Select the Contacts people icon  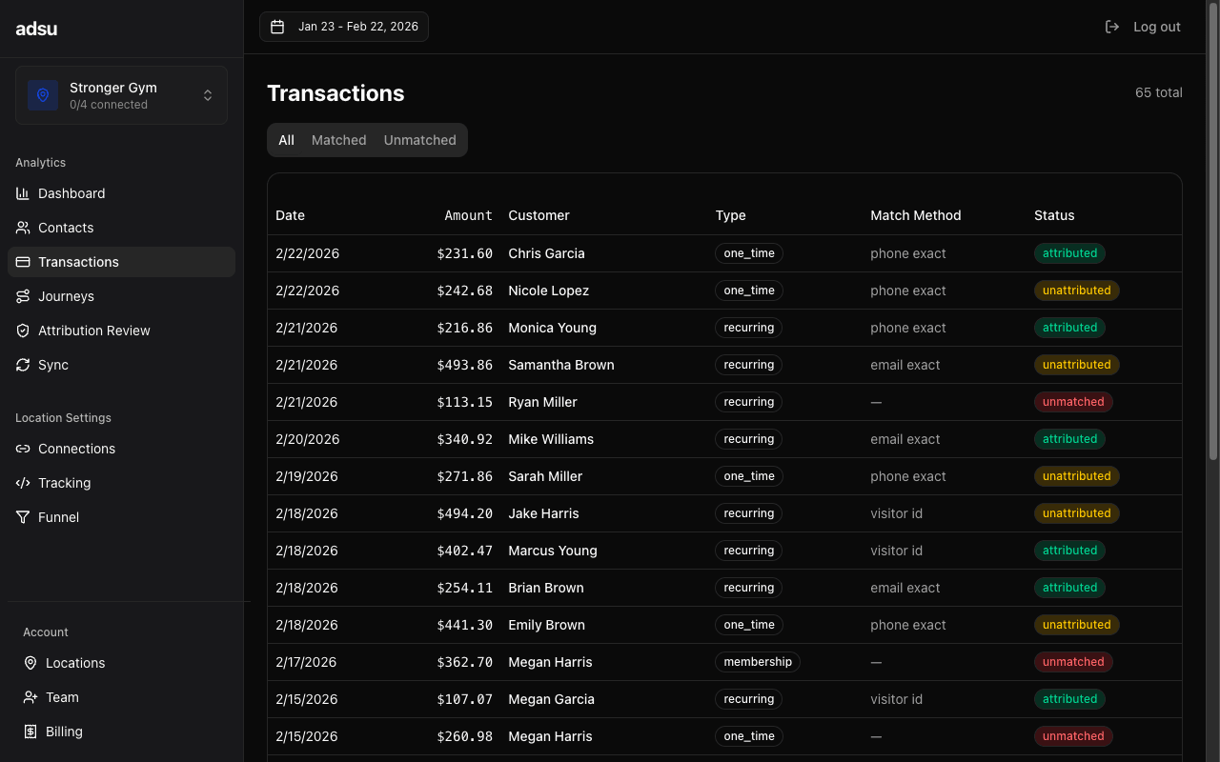pyautogui.click(x=23, y=228)
